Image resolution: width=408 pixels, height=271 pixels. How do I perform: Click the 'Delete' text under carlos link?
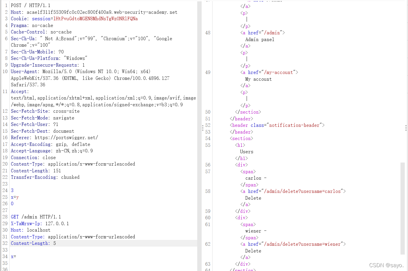click(x=253, y=198)
